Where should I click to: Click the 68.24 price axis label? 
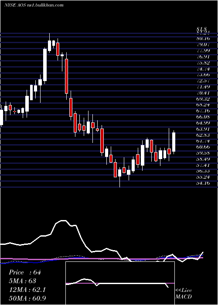pyautogui.click(x=203, y=105)
